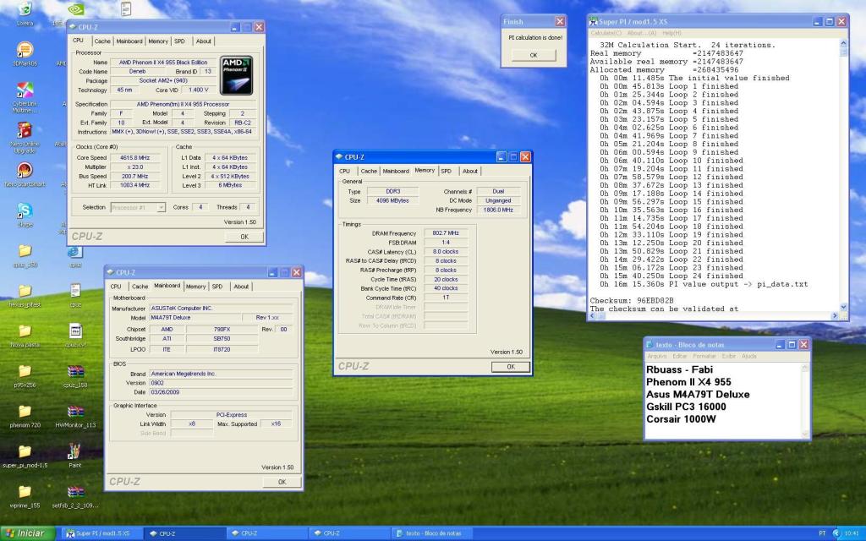This screenshot has height=541, width=866.
Task: Open About tab in top CPU-Z window
Action: (203, 41)
